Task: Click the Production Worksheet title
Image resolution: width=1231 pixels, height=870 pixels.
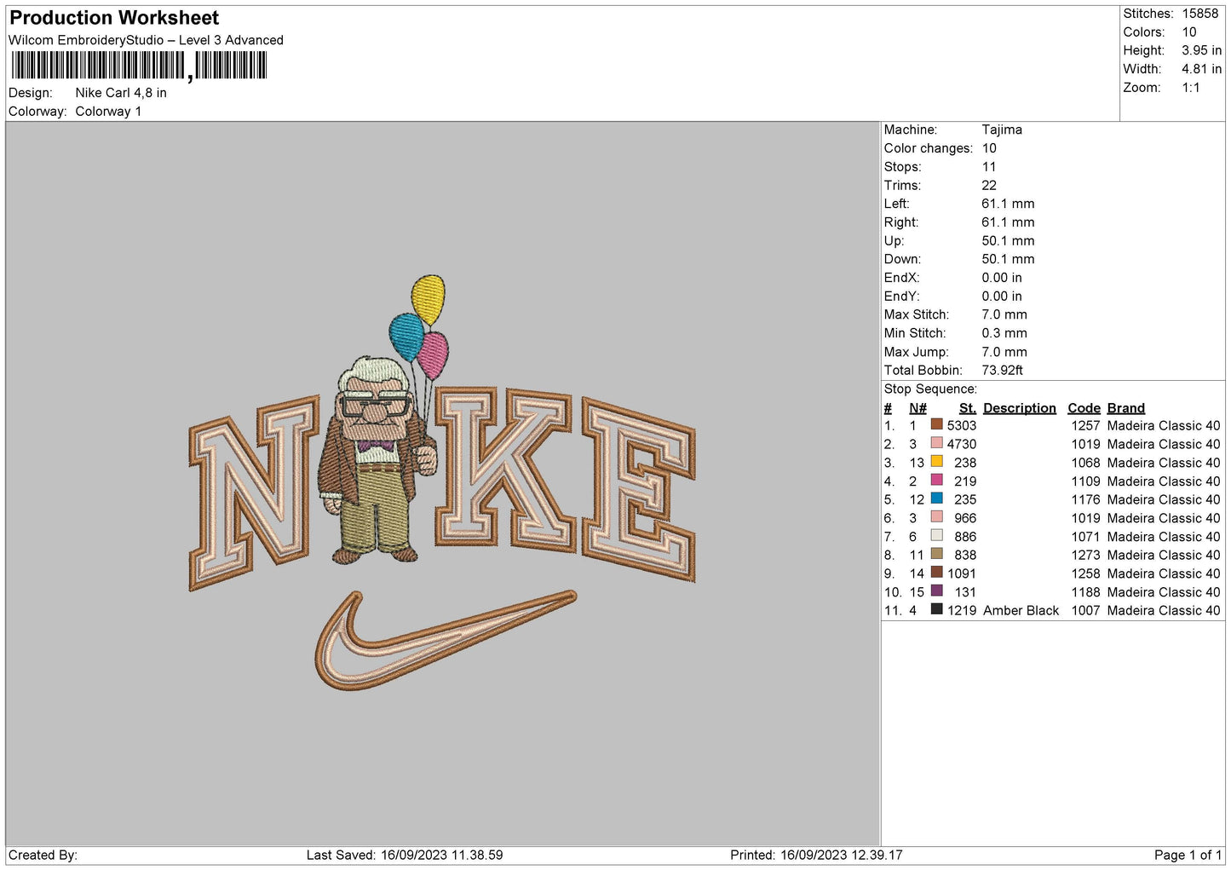Action: click(x=114, y=18)
